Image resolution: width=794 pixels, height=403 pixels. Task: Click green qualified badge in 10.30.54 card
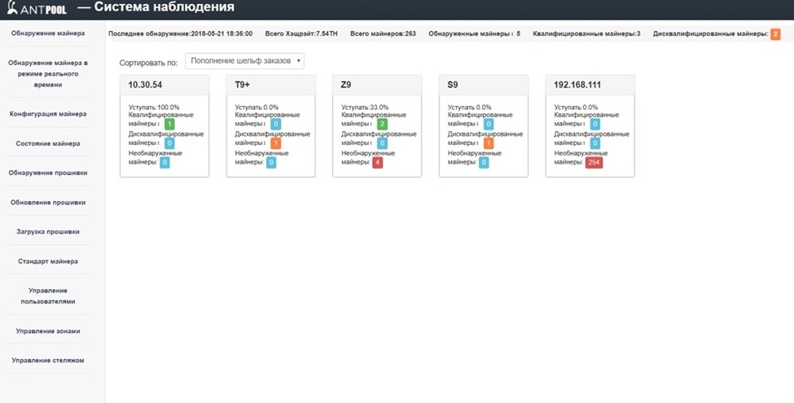(169, 125)
